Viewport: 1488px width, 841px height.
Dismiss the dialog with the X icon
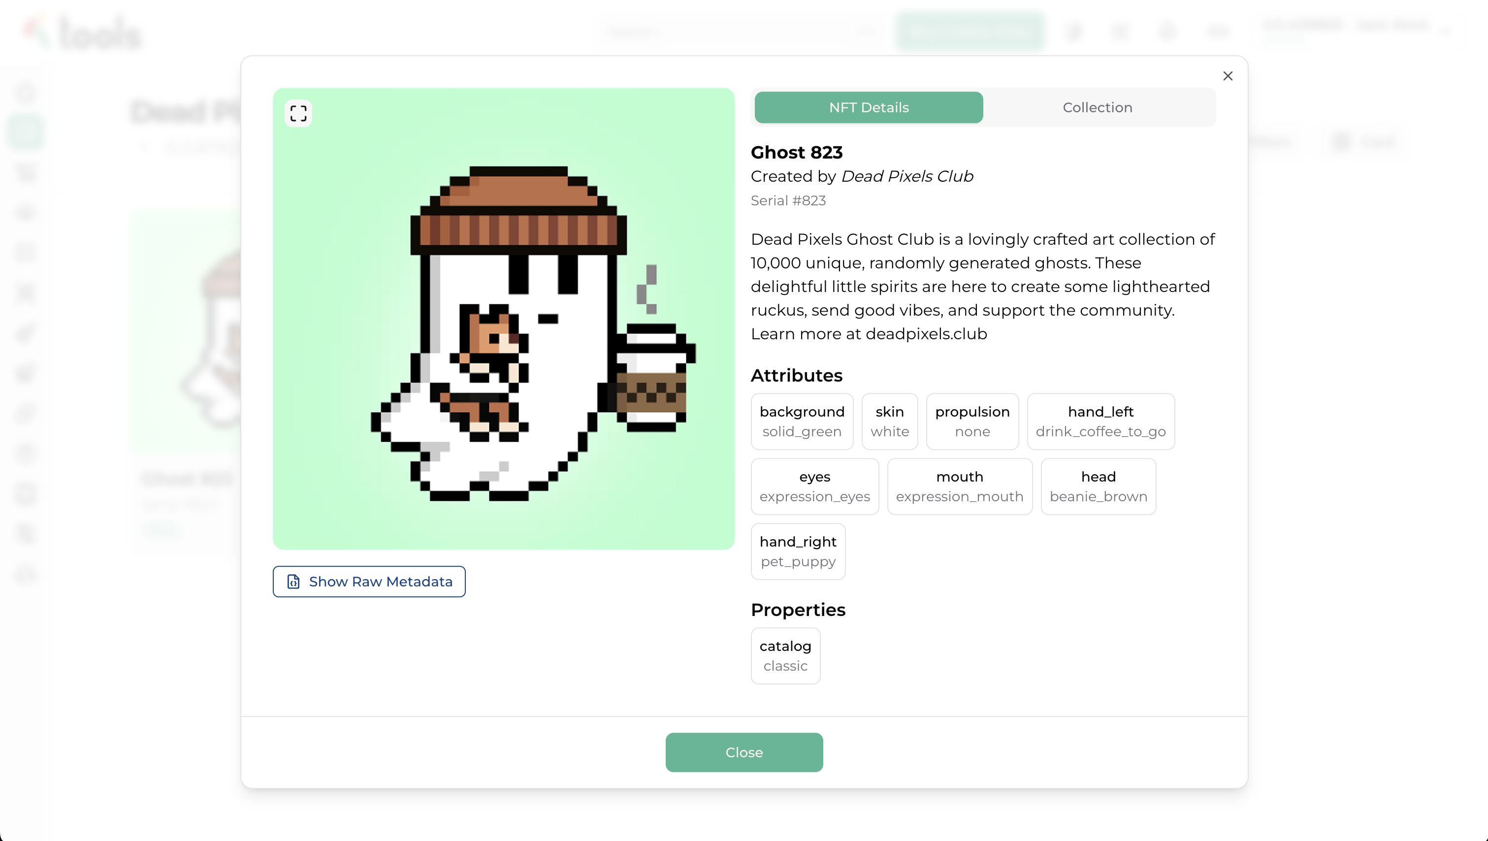click(x=1228, y=76)
